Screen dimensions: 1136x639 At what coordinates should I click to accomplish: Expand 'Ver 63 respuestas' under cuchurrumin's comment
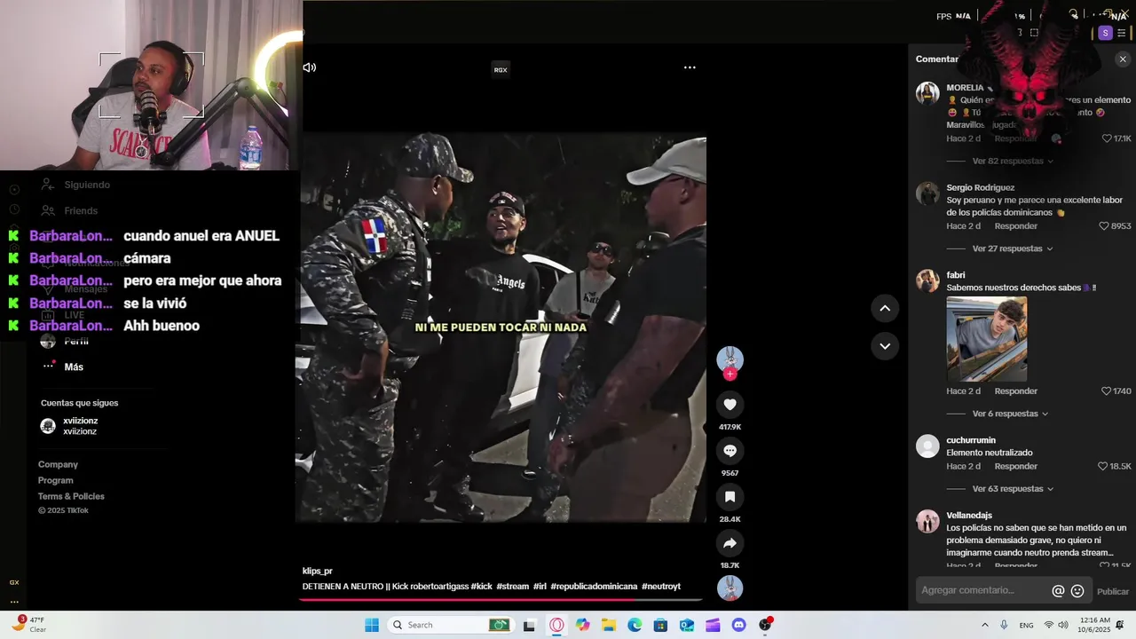coord(1013,490)
